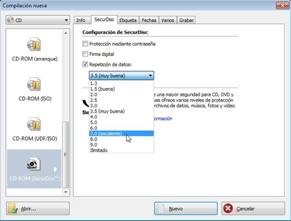Choose 2.5 from the redundancy list

[121, 100]
